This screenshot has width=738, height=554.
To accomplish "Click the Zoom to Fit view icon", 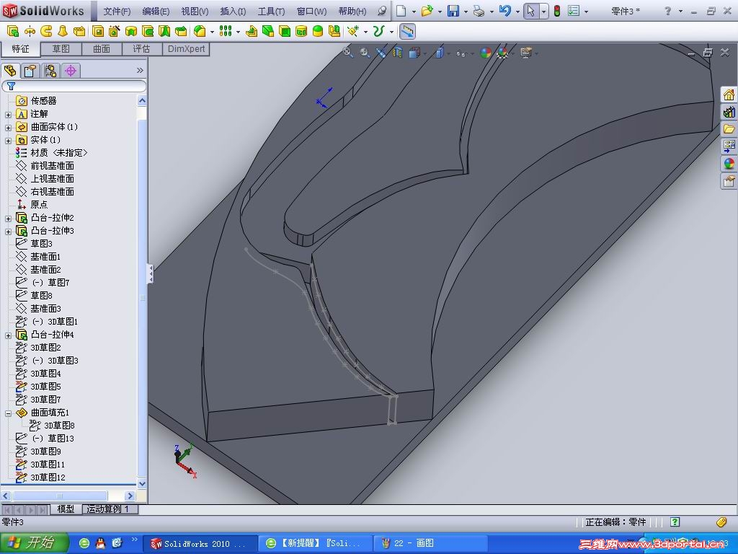I will [348, 52].
